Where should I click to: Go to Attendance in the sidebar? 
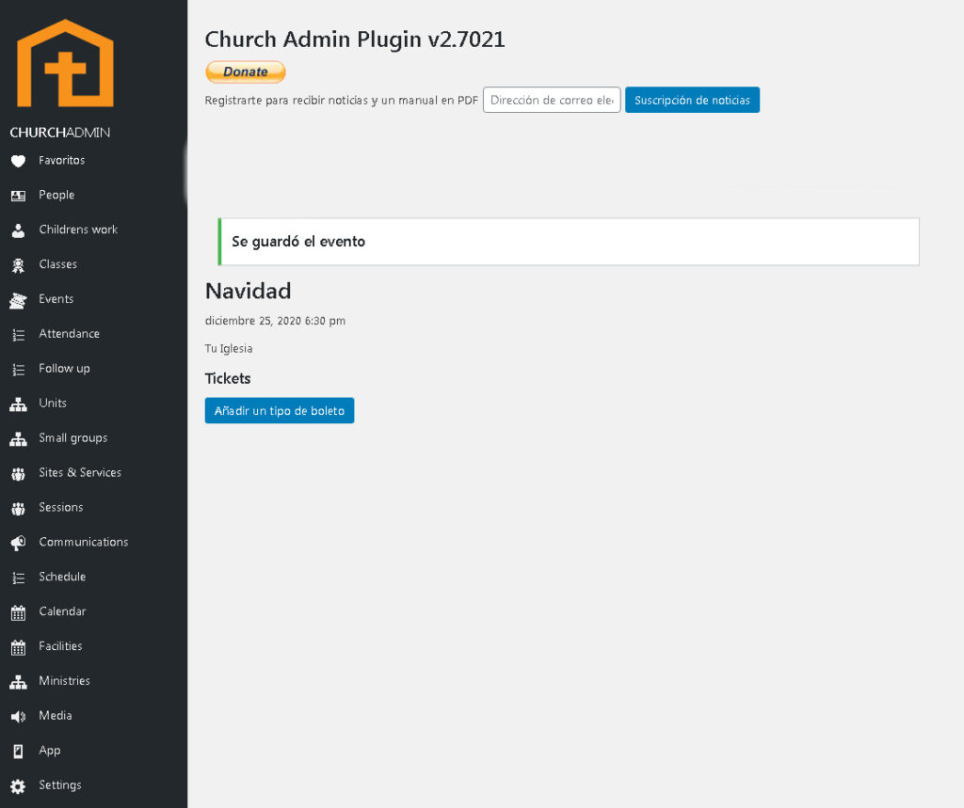coord(69,334)
